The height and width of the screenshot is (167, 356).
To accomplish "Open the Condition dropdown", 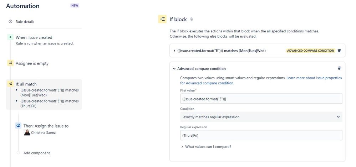I will pos(261,117).
